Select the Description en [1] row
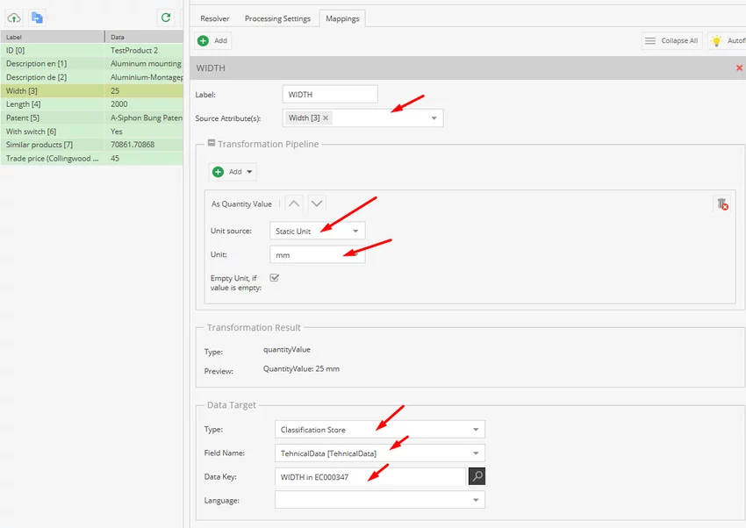 point(92,63)
